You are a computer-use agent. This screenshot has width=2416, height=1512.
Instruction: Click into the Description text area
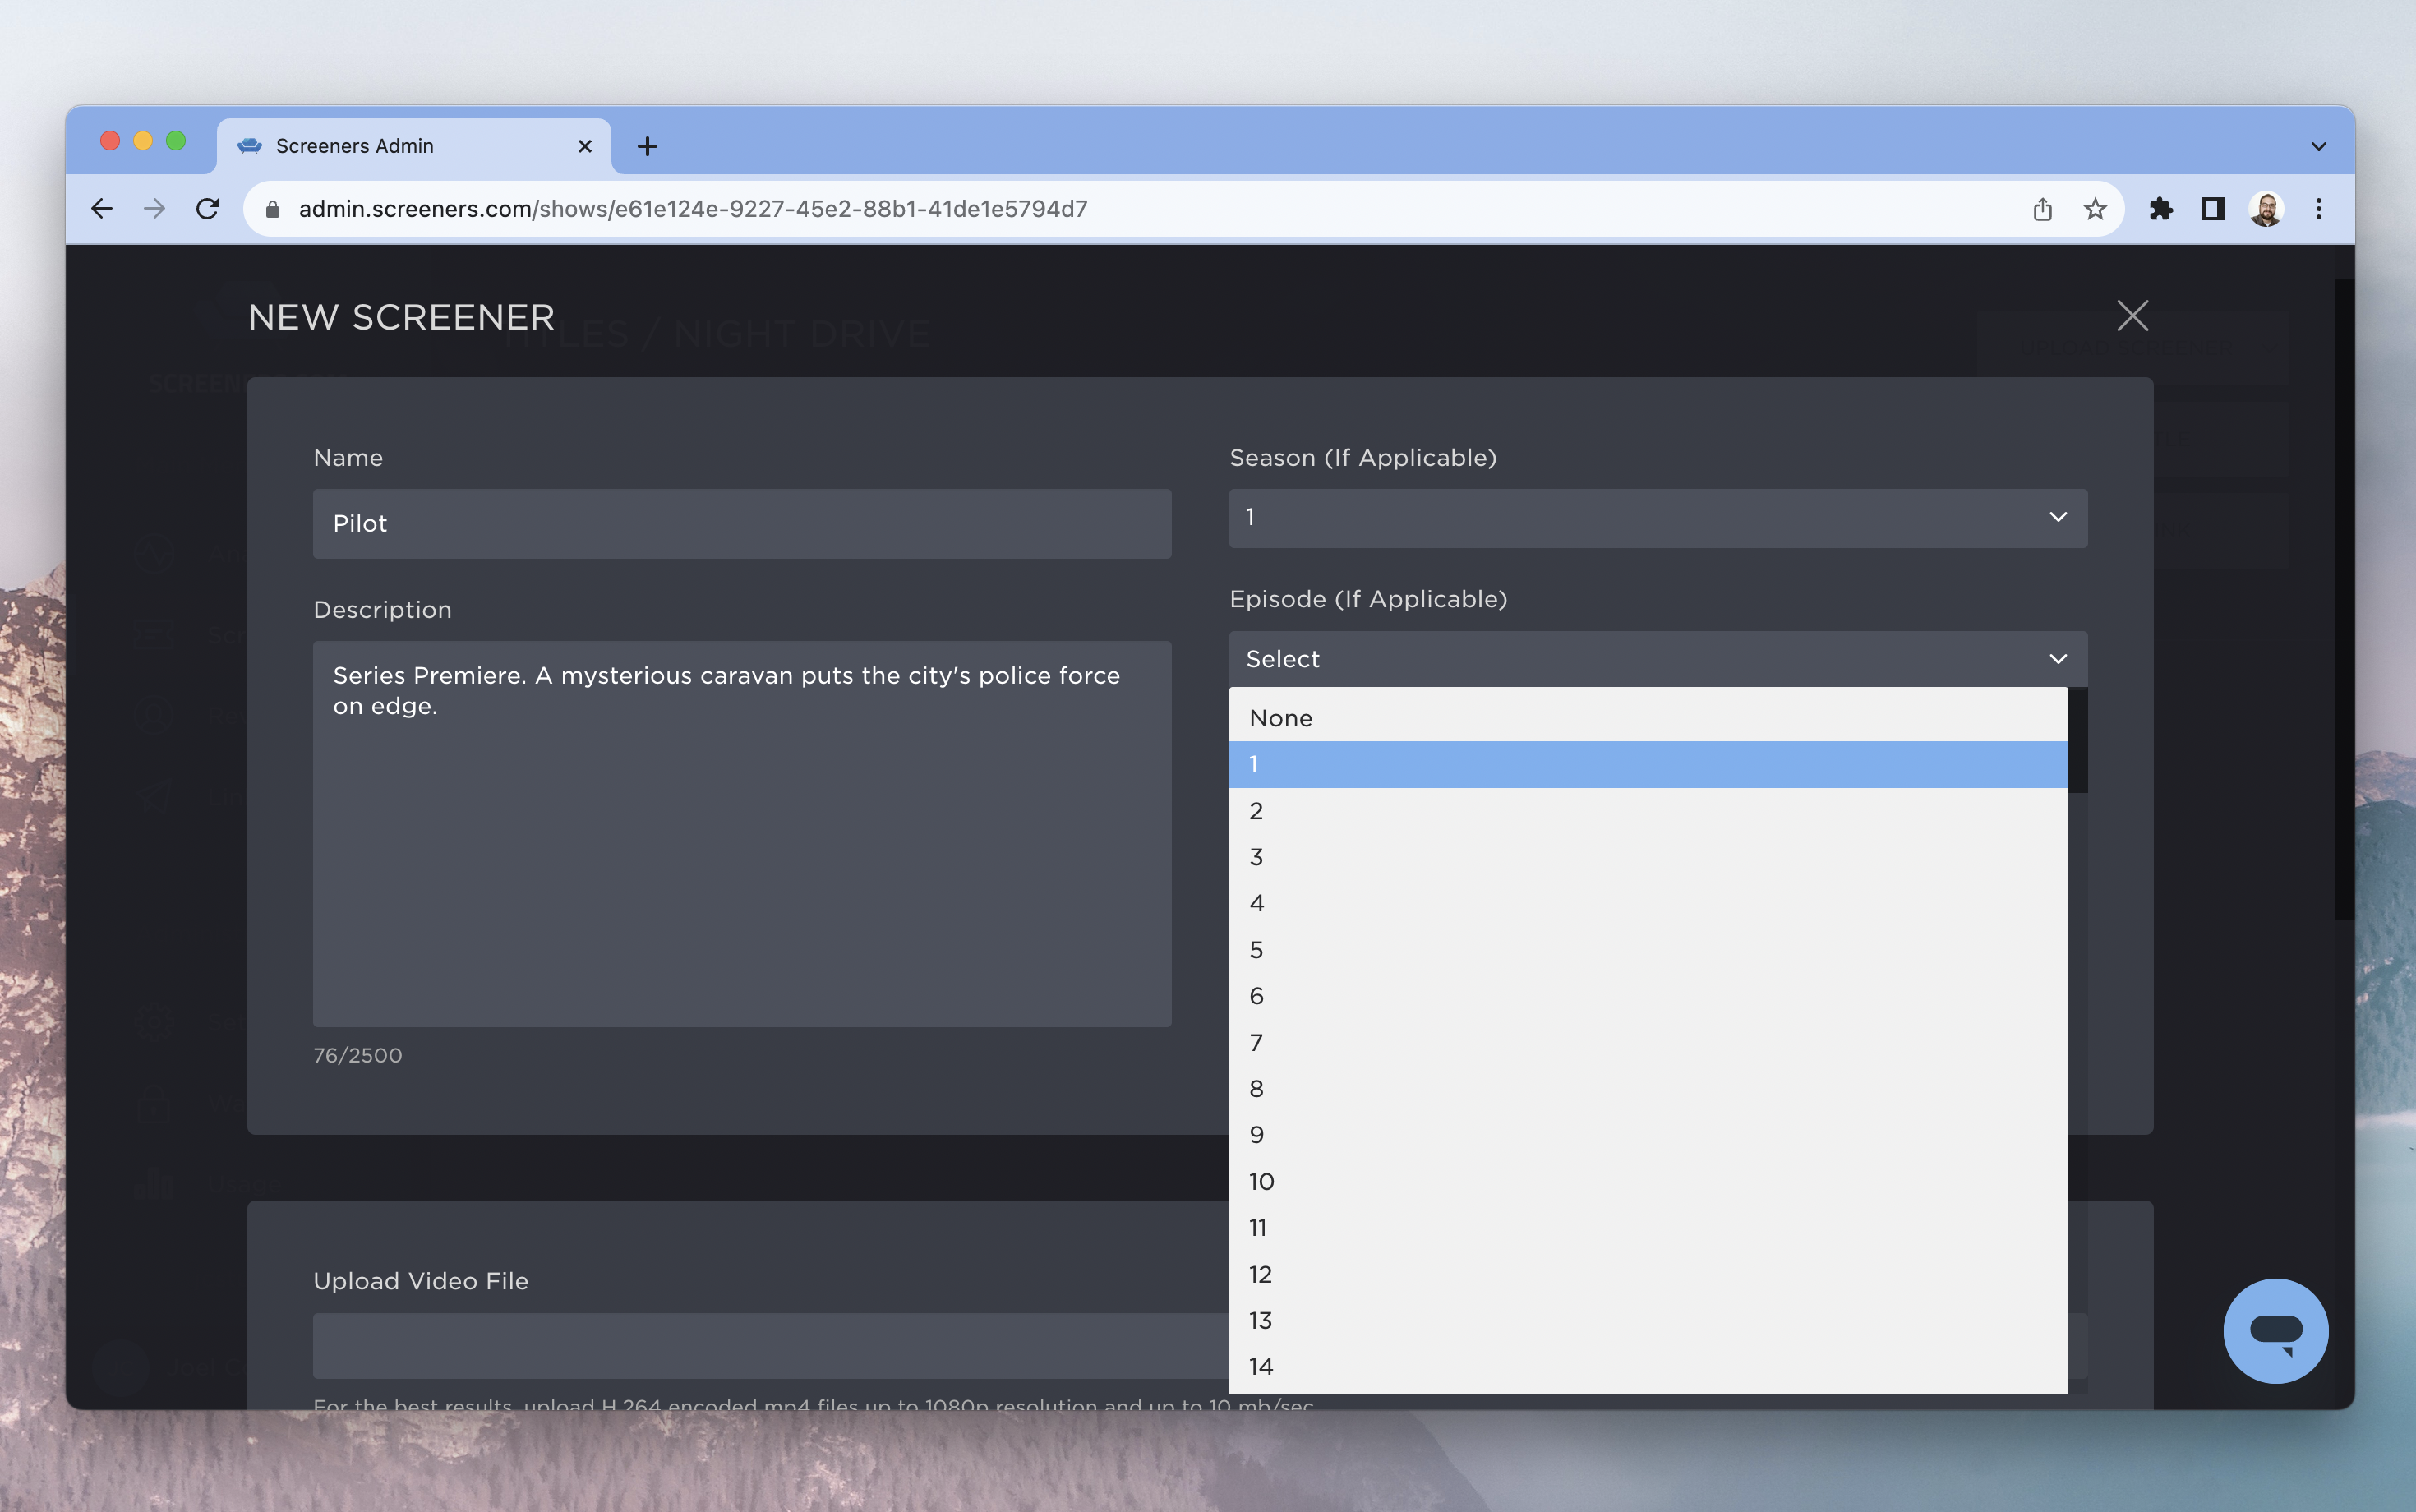point(742,833)
